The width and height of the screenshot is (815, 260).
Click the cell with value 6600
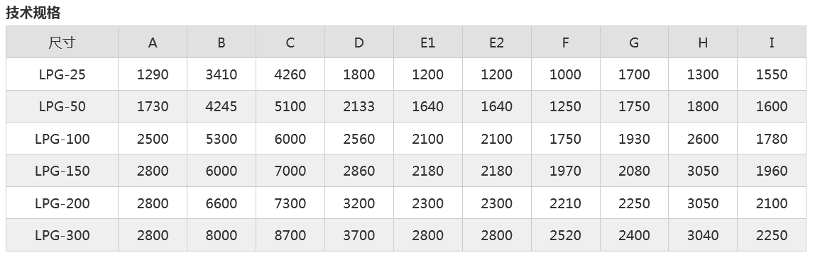pyautogui.click(x=221, y=203)
